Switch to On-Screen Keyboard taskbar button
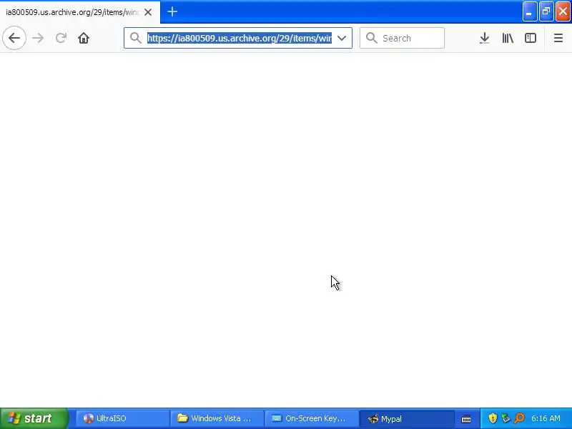This screenshot has width=572, height=429. tap(312, 418)
